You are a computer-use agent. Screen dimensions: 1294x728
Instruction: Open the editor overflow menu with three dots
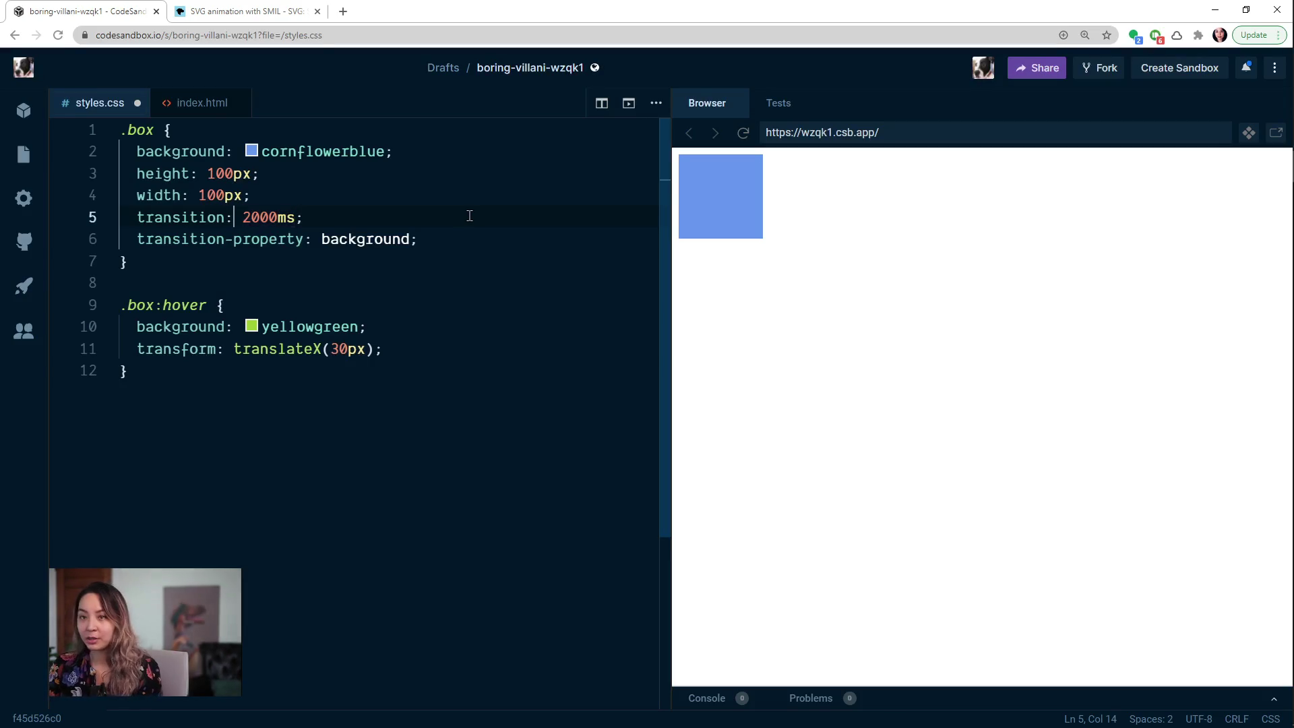pyautogui.click(x=656, y=103)
